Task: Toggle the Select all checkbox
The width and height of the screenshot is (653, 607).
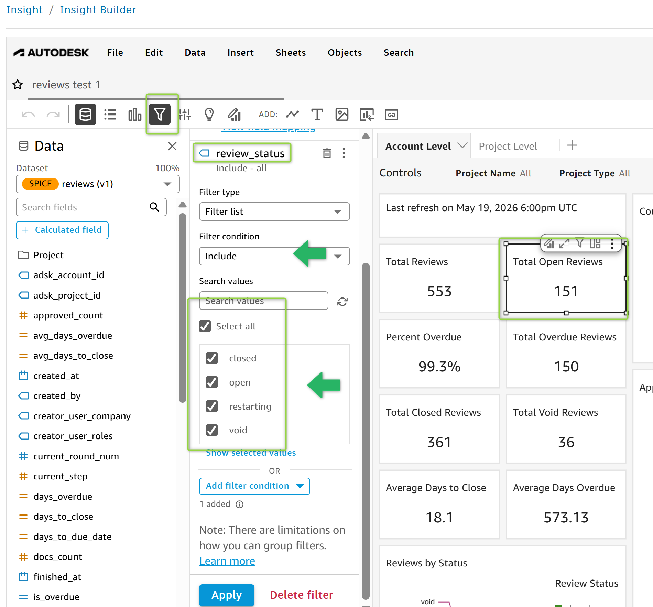Action: [x=205, y=326]
